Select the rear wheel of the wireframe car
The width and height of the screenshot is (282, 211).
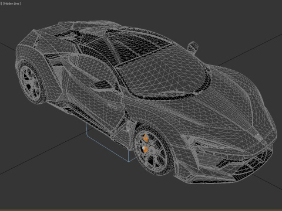click(31, 82)
